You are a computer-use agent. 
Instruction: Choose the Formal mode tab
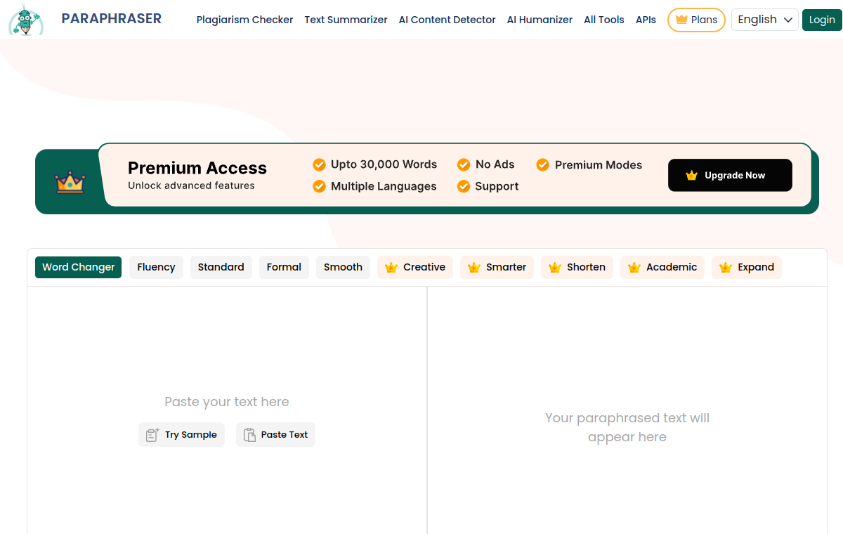[284, 267]
